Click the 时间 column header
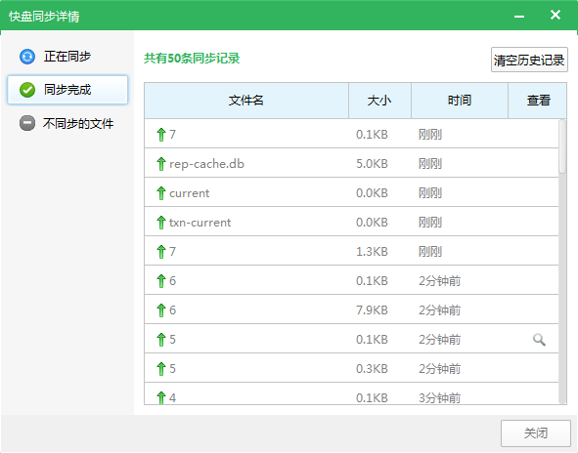The height and width of the screenshot is (453, 578). [x=460, y=101]
